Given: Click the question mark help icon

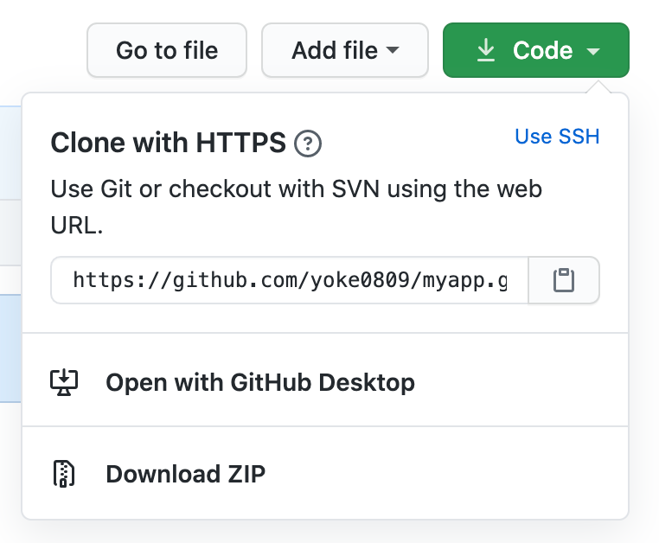Looking at the screenshot, I should pyautogui.click(x=308, y=144).
